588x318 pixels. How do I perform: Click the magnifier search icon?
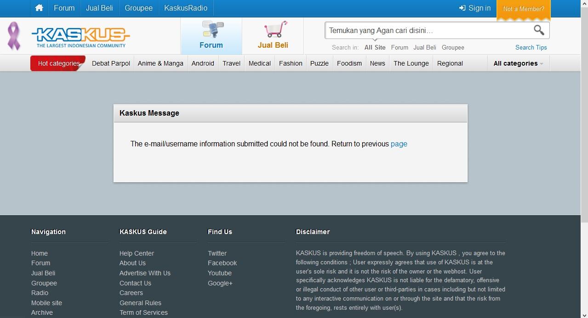(539, 30)
